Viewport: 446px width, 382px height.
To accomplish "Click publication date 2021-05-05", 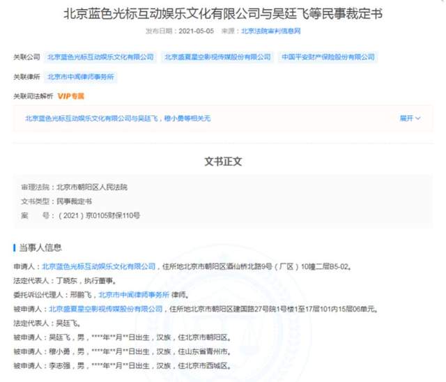I will pos(197,31).
